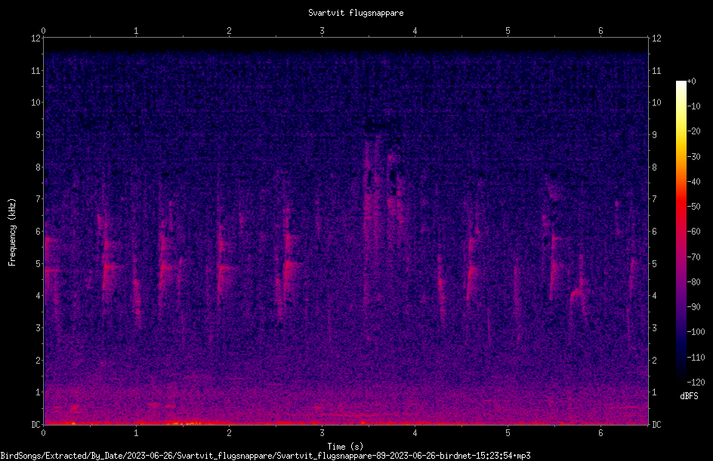Click '9' on the left frequency axis

[39, 135]
